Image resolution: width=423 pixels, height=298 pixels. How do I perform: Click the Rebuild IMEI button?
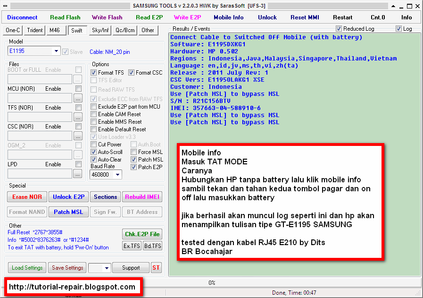(x=142, y=197)
